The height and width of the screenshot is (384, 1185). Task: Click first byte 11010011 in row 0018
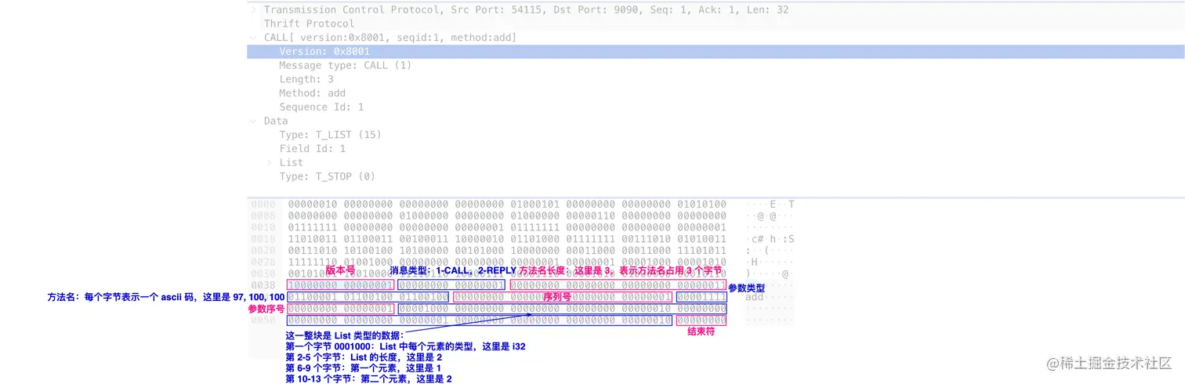pos(313,239)
